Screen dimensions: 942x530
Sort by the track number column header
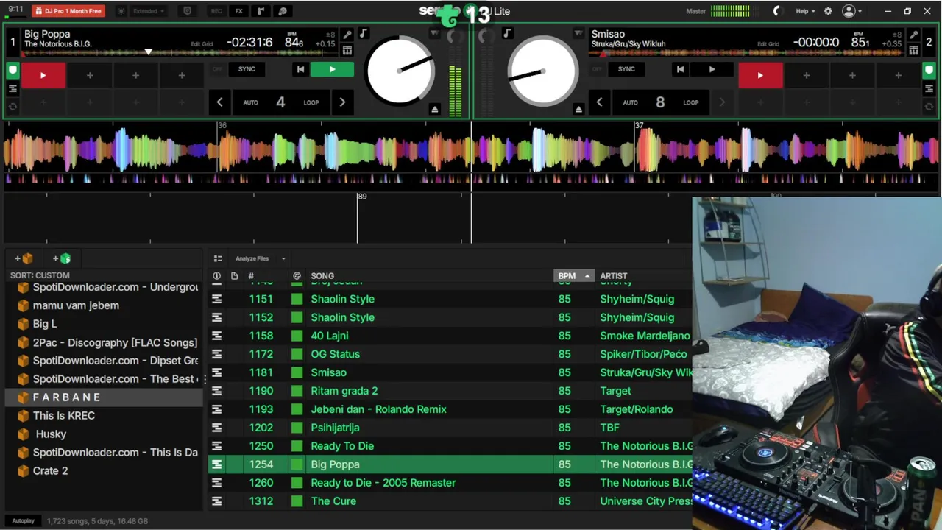click(251, 276)
